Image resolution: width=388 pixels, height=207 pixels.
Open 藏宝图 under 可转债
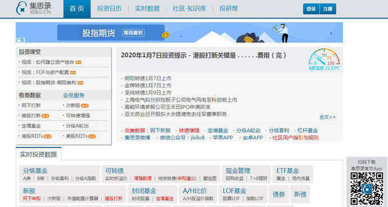tap(210, 178)
